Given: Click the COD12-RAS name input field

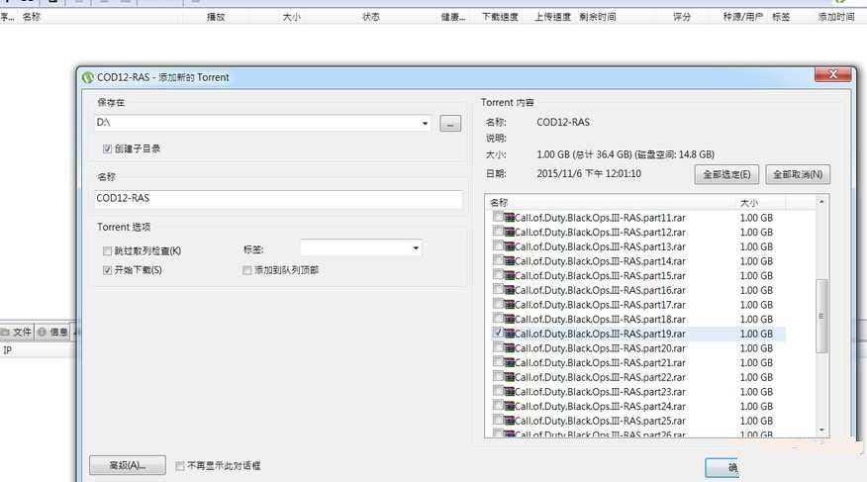Looking at the screenshot, I should point(279,198).
